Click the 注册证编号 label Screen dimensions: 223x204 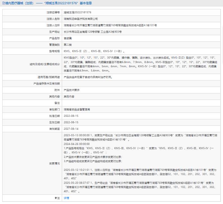tap(53, 12)
